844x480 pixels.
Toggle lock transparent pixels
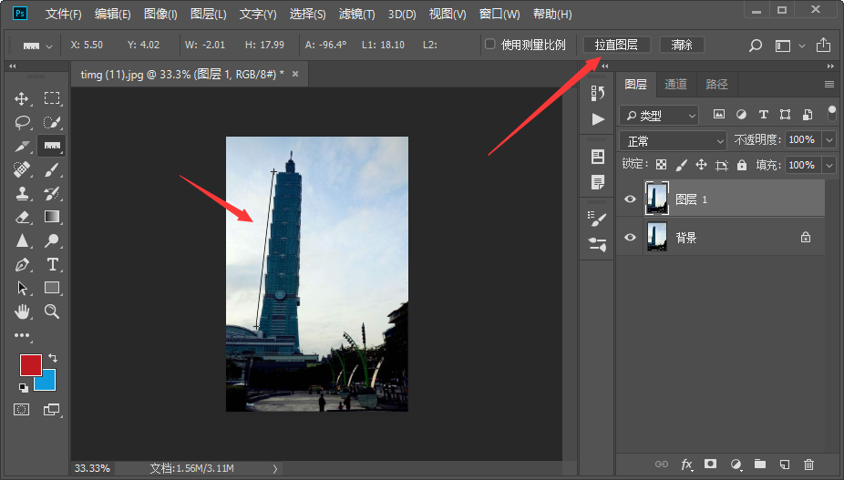click(x=661, y=165)
